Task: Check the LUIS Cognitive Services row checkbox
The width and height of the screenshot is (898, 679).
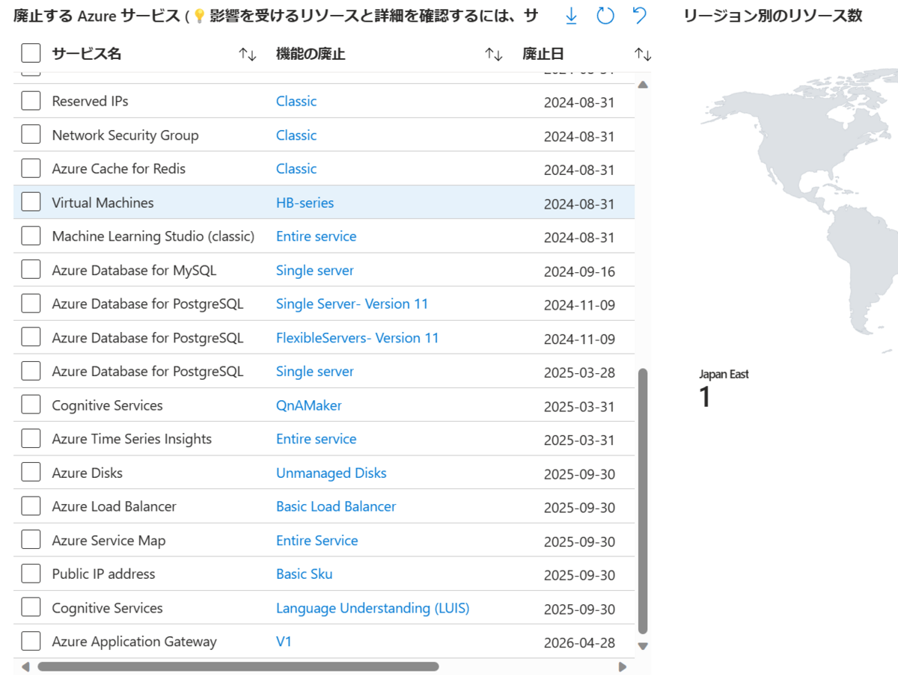Action: point(31,608)
